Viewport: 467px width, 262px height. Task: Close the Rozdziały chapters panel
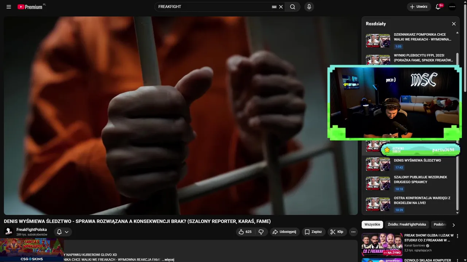pos(454,24)
